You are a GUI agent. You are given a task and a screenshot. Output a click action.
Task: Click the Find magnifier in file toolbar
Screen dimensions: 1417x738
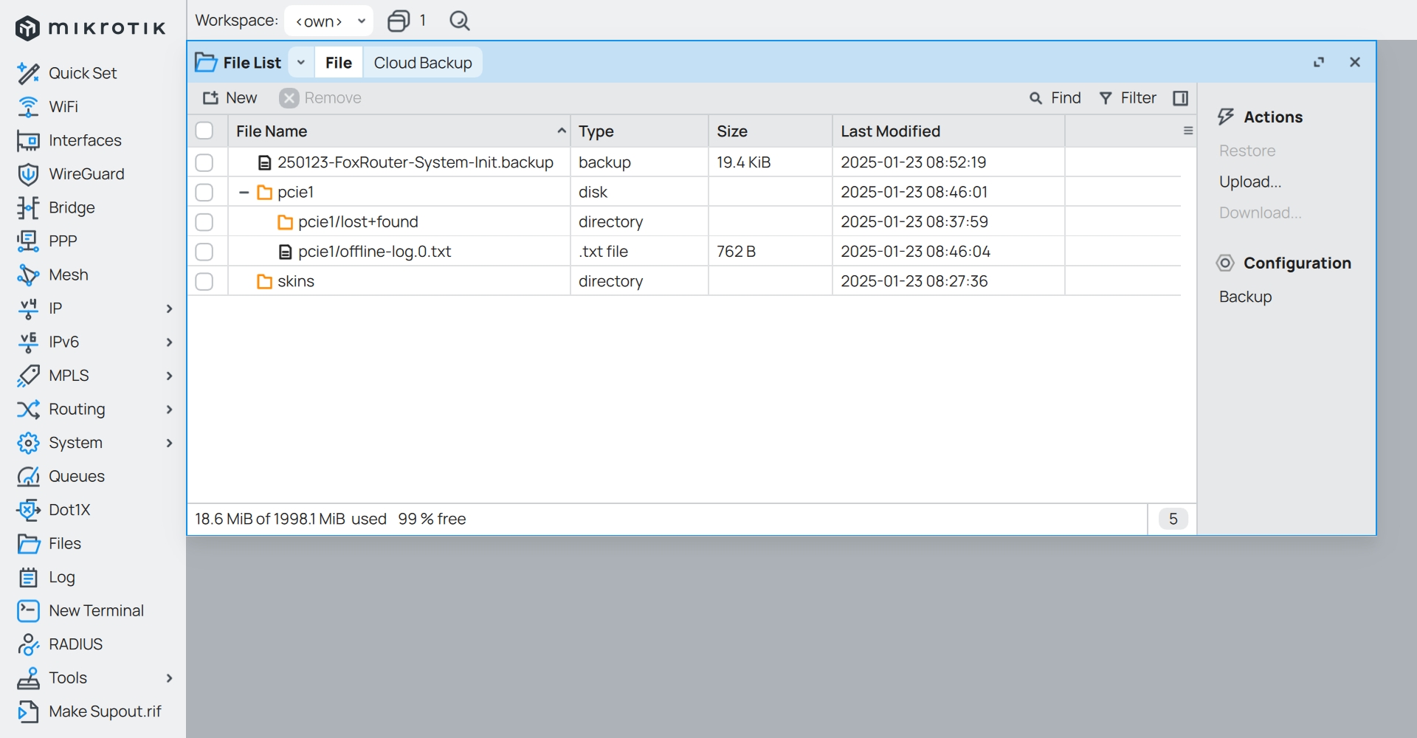pyautogui.click(x=1036, y=98)
